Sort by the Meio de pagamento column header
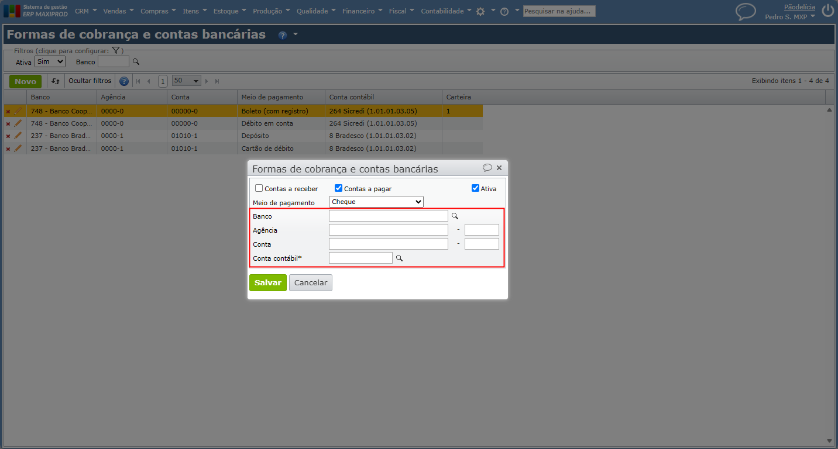Screen dimensions: 838x449 [x=281, y=97]
